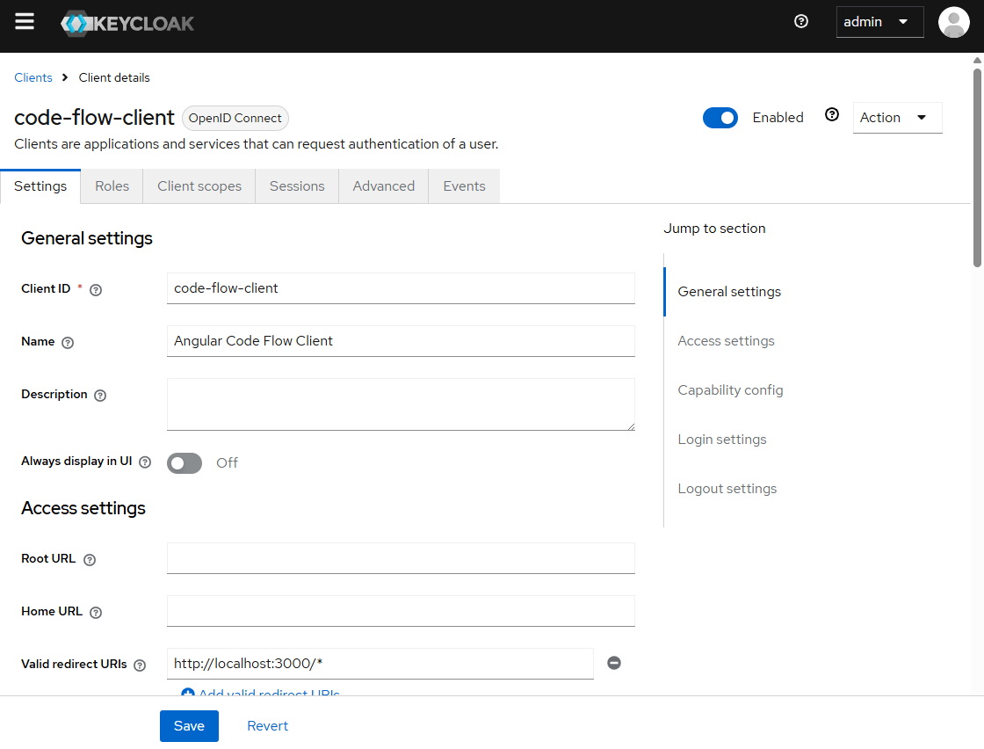Screen dimensions: 984x749
Task: Open the Sessions tab
Action: 297,185
